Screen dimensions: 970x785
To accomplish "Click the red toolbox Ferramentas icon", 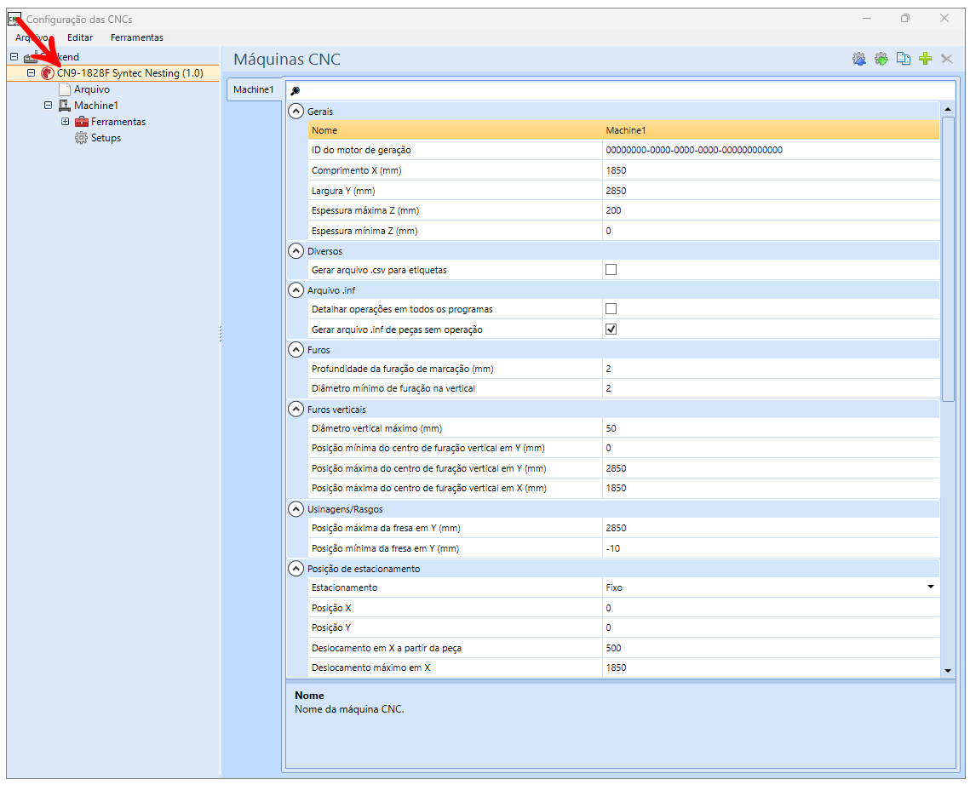I will click(x=82, y=122).
